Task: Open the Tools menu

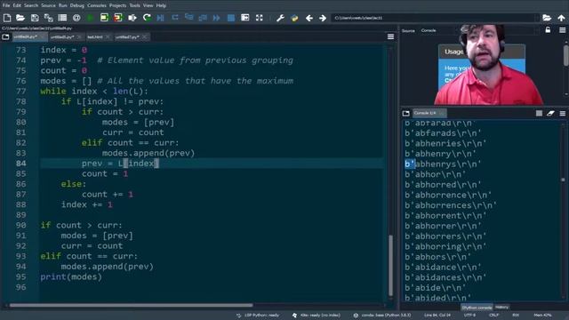Action: (x=134, y=5)
